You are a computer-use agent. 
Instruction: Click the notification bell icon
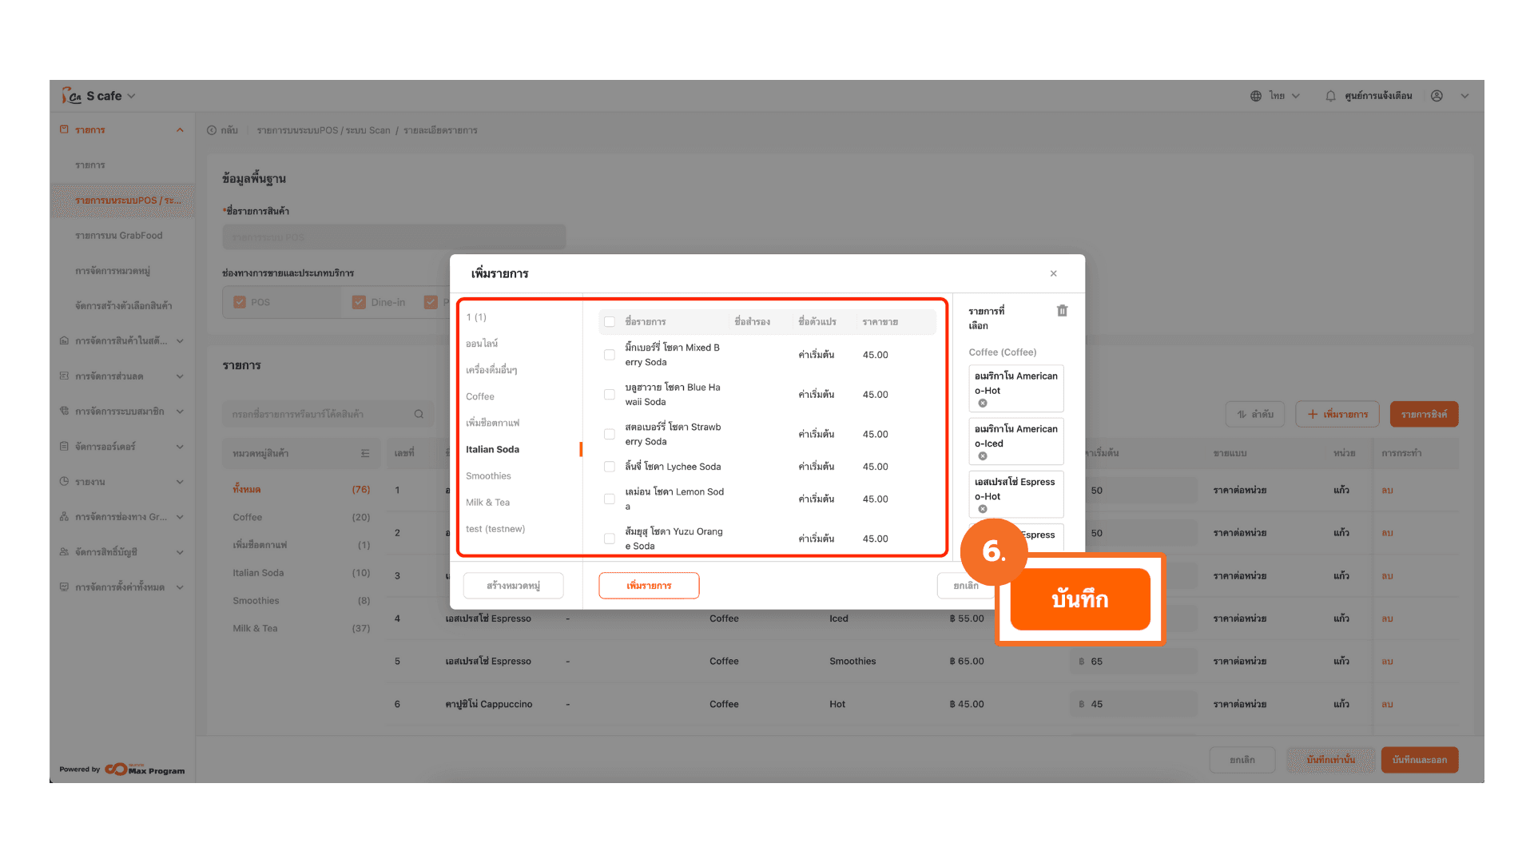[x=1330, y=96]
